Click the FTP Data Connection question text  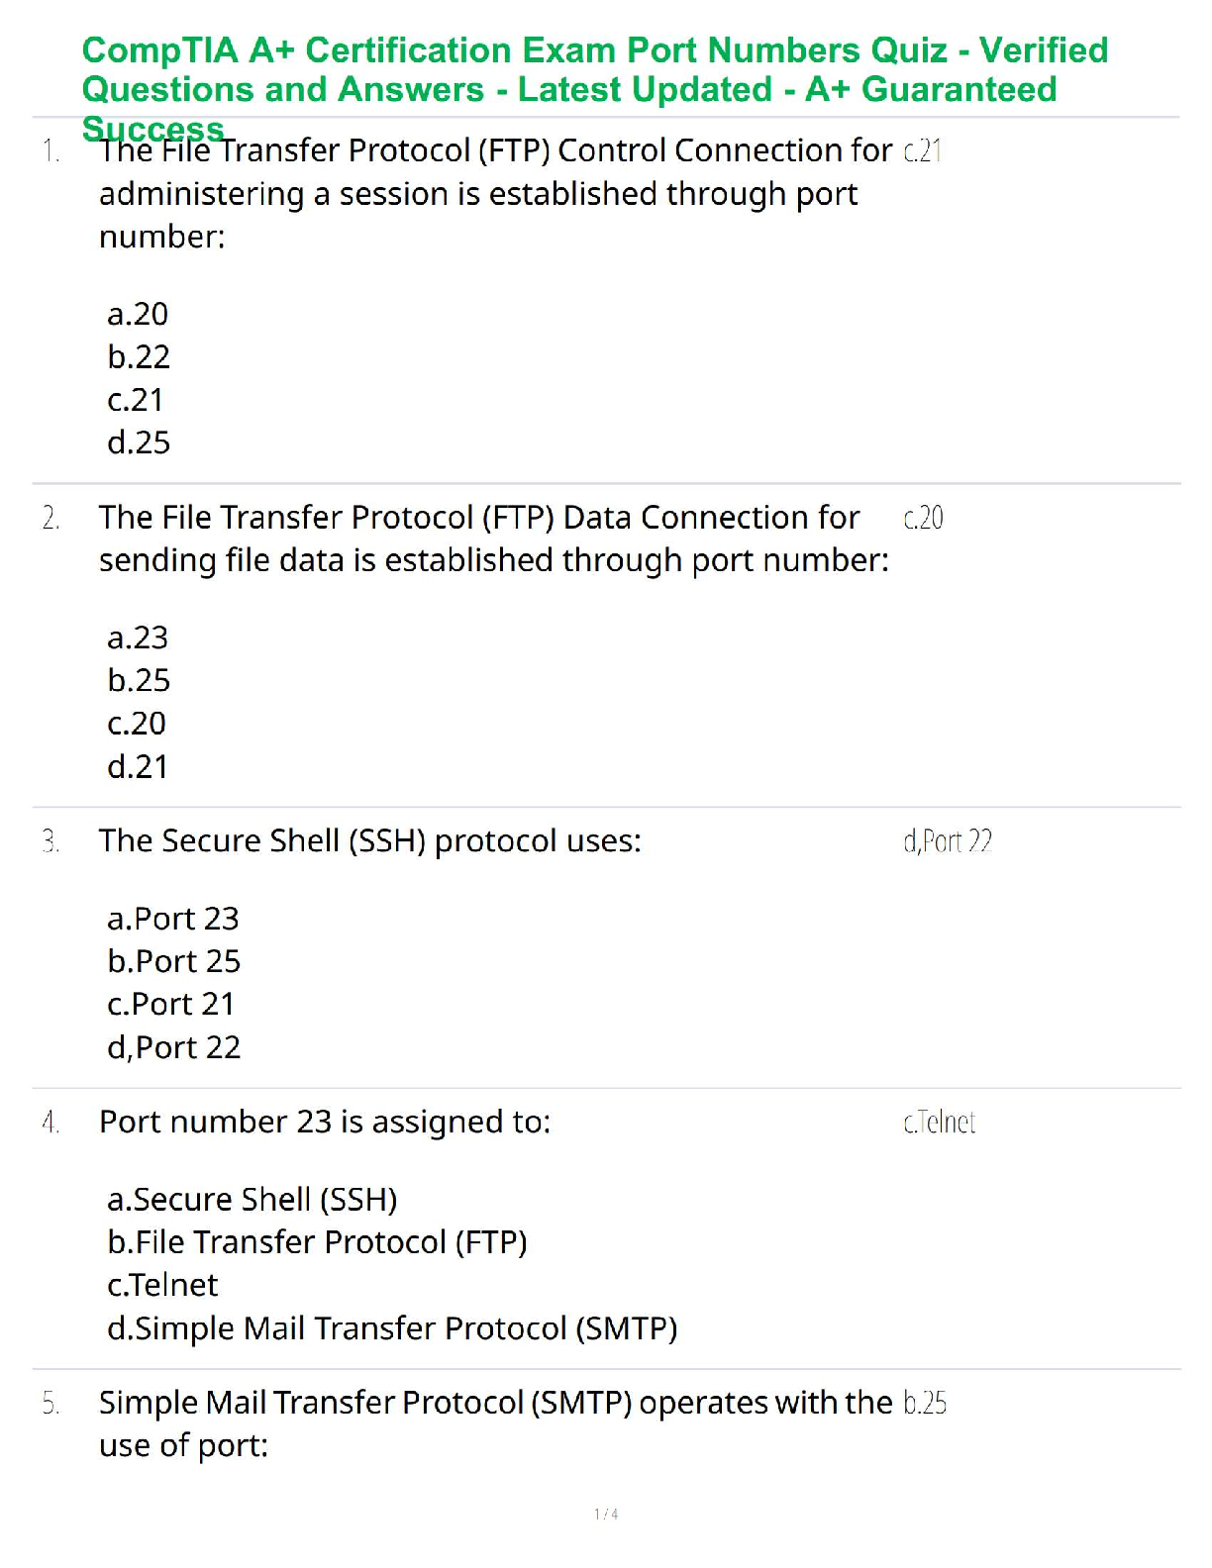coord(493,539)
